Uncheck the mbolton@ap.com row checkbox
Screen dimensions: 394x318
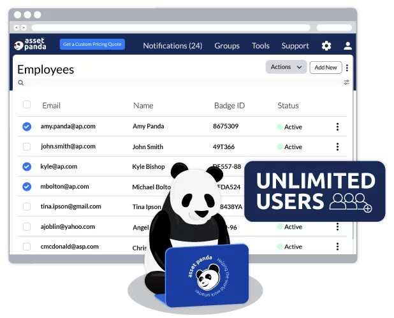(x=27, y=187)
